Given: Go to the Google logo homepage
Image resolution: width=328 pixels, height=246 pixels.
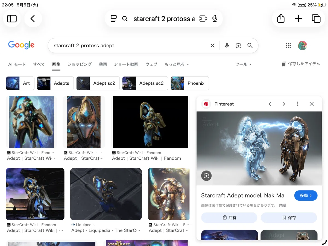Looking at the screenshot, I should pos(21,45).
